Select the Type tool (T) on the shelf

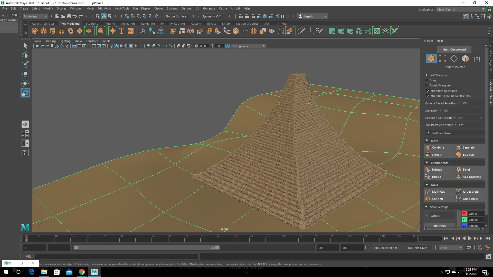(121, 31)
